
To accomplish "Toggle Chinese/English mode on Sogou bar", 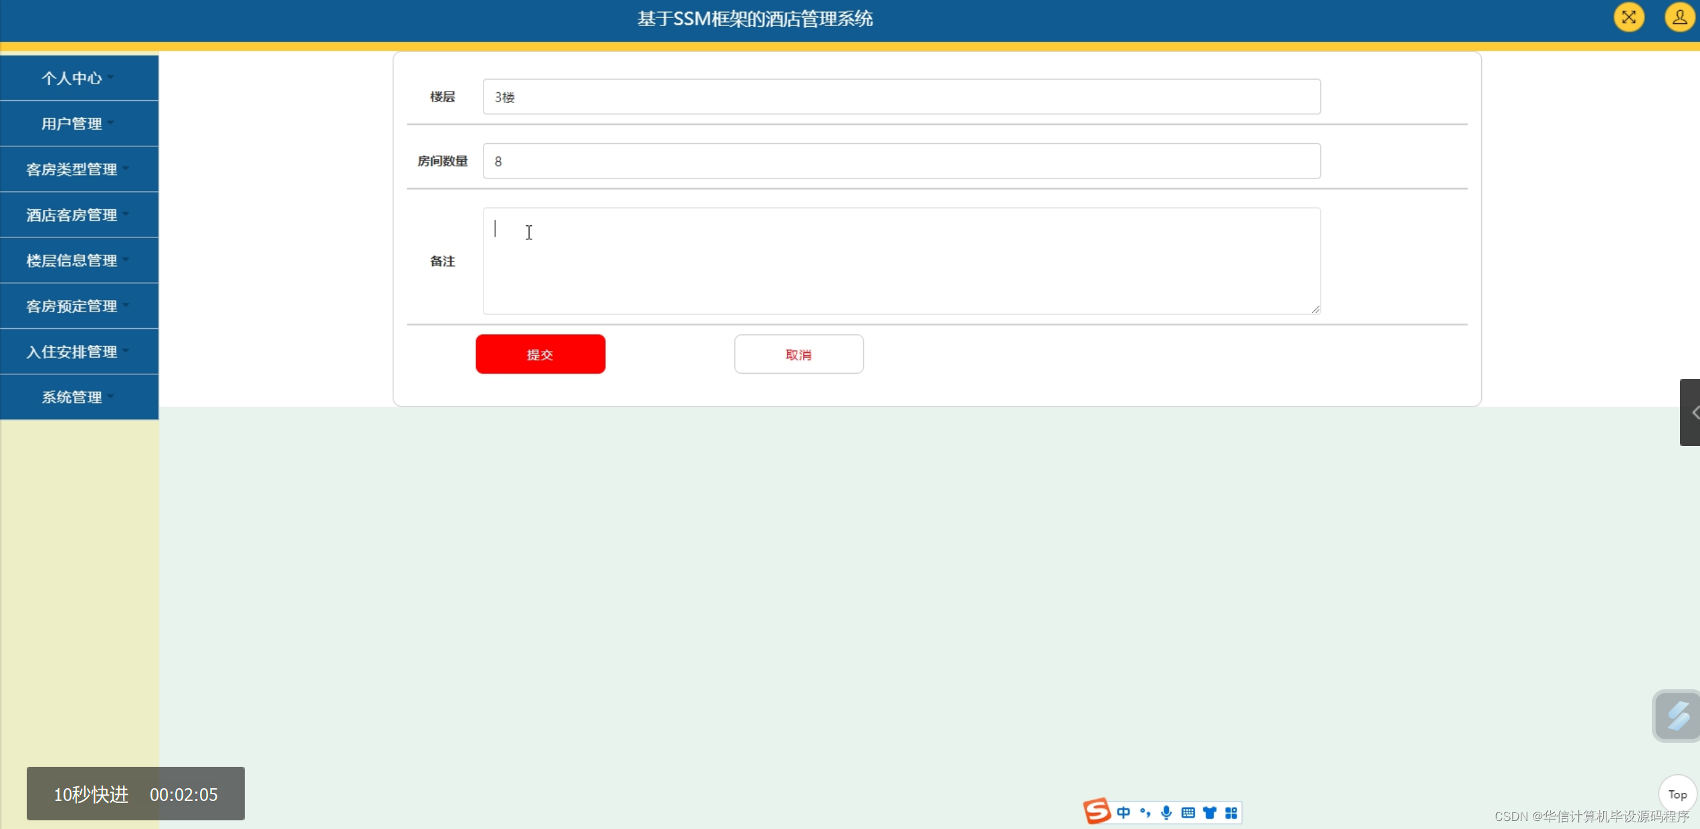I will point(1124,812).
